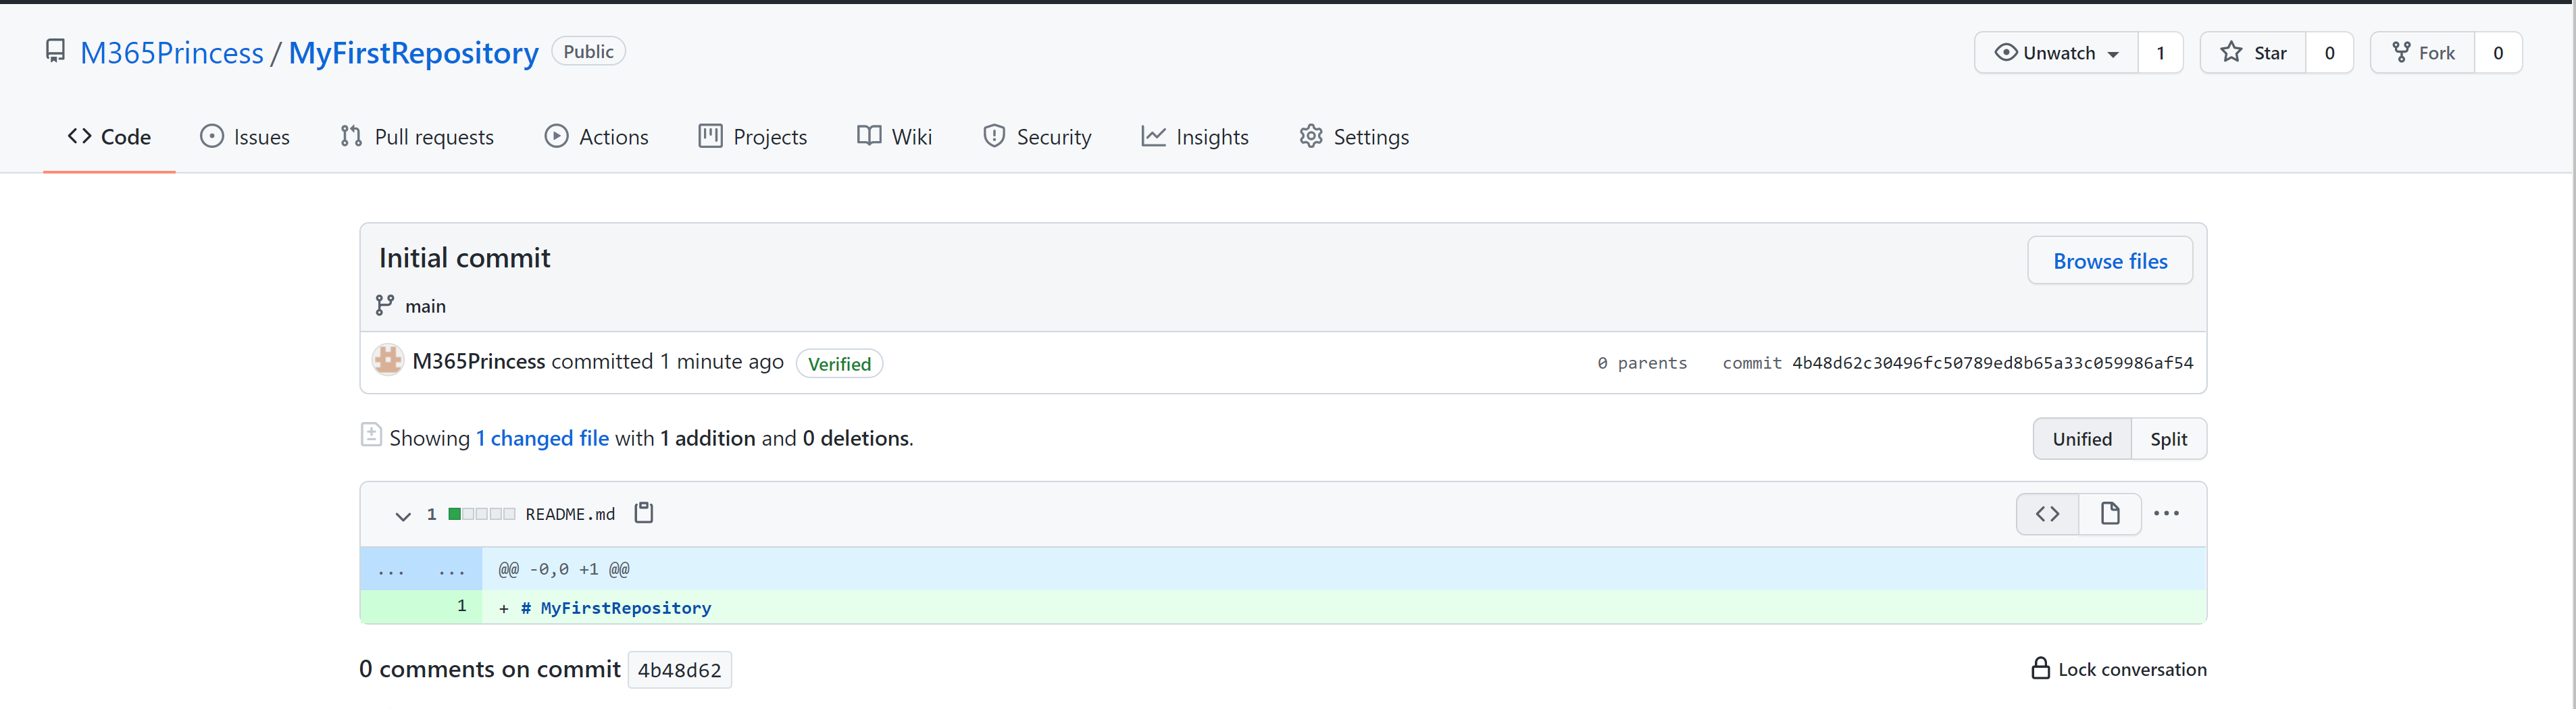Click the file diff icon before Showing
2576x709 pixels.
371,434
